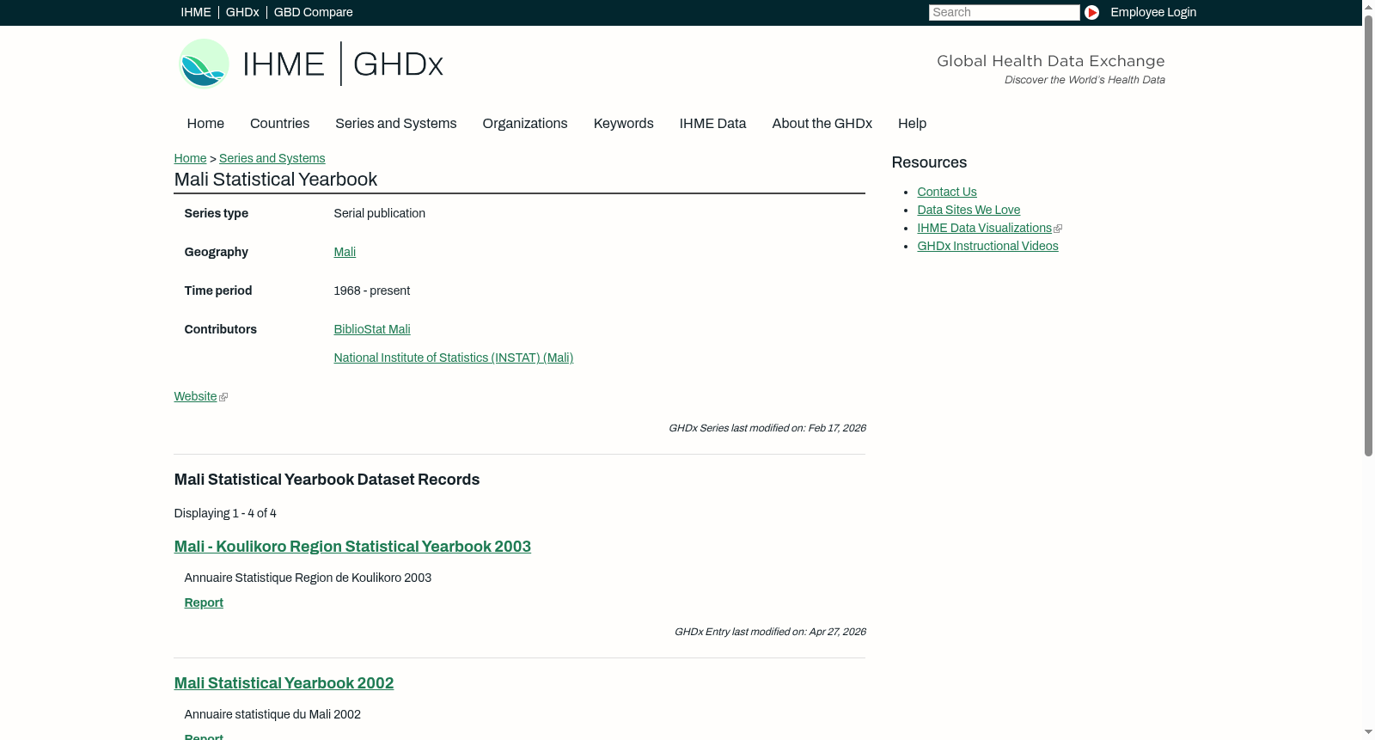Select the 'Serial publication' series type text

pyautogui.click(x=380, y=213)
